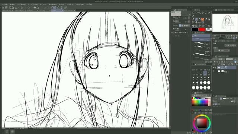Click the hue ring of the color wheel
238x134 pixels.
(x=202, y=115)
